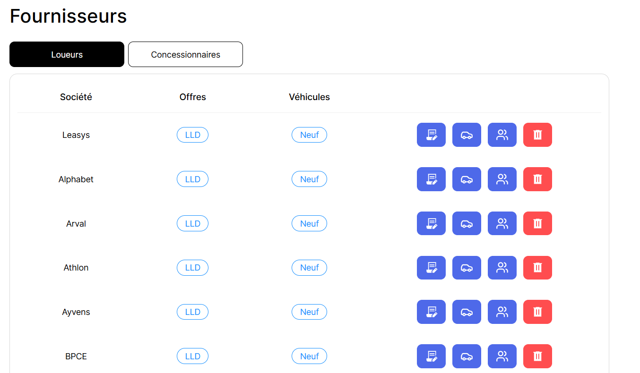The width and height of the screenshot is (640, 373).
Task: Open the users icon for BPCE
Action: pyautogui.click(x=502, y=356)
